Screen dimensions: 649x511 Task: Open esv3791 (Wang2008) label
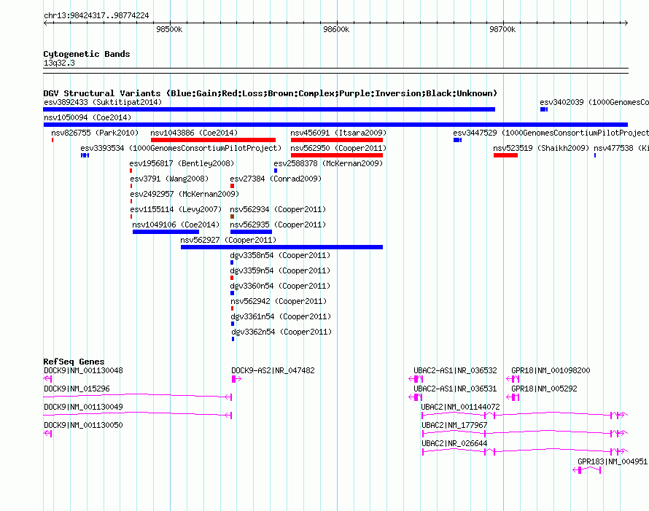tap(169, 179)
